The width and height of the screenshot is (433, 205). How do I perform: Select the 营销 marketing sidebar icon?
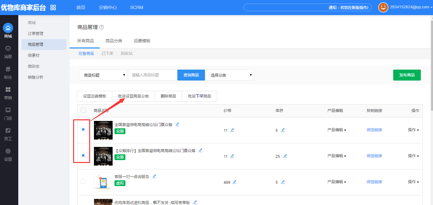coord(8,90)
